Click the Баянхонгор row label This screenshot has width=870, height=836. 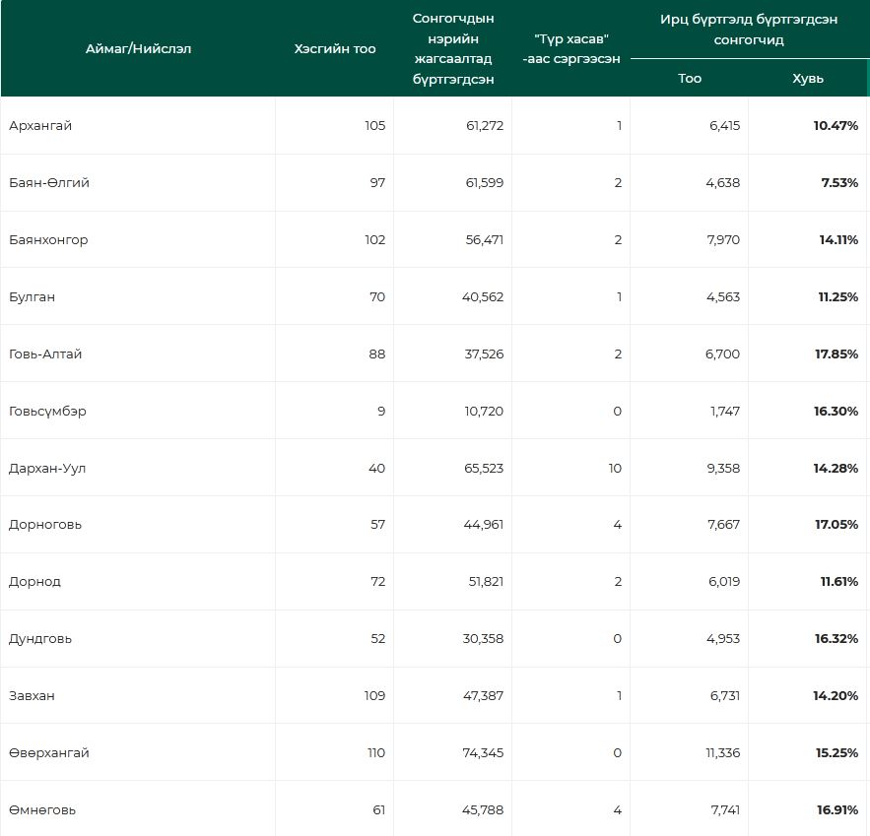[x=48, y=240]
